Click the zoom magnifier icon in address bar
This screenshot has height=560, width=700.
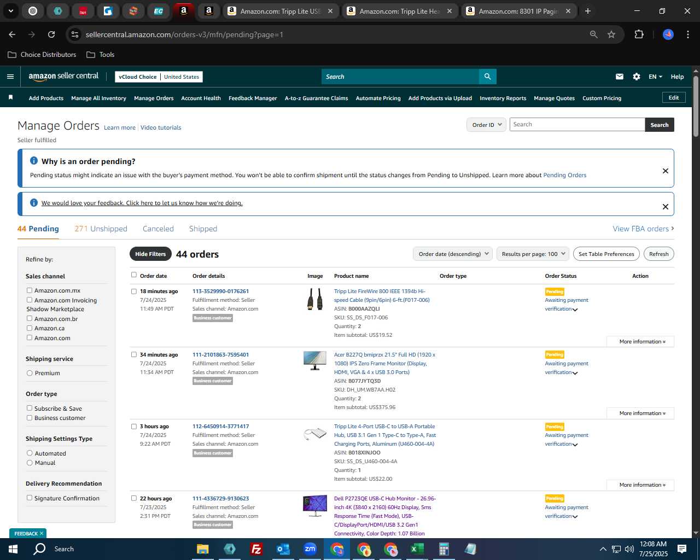point(594,34)
